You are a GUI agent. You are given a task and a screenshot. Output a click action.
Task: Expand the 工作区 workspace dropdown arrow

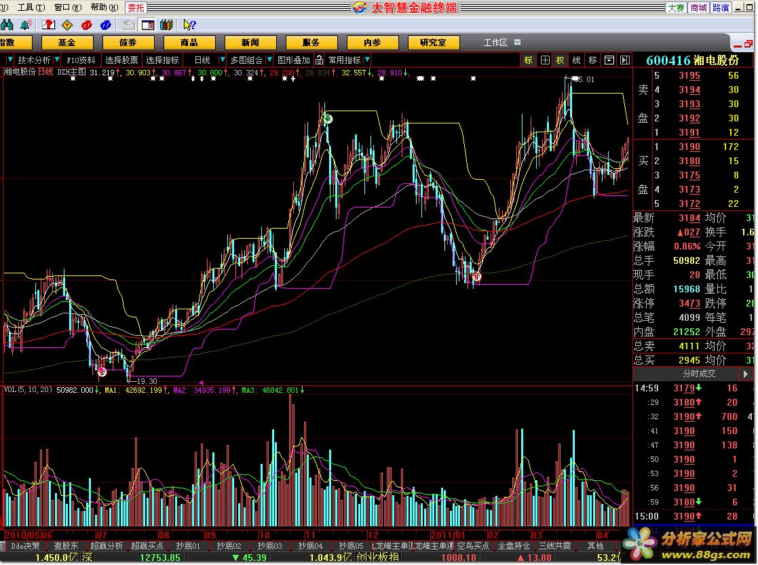517,42
